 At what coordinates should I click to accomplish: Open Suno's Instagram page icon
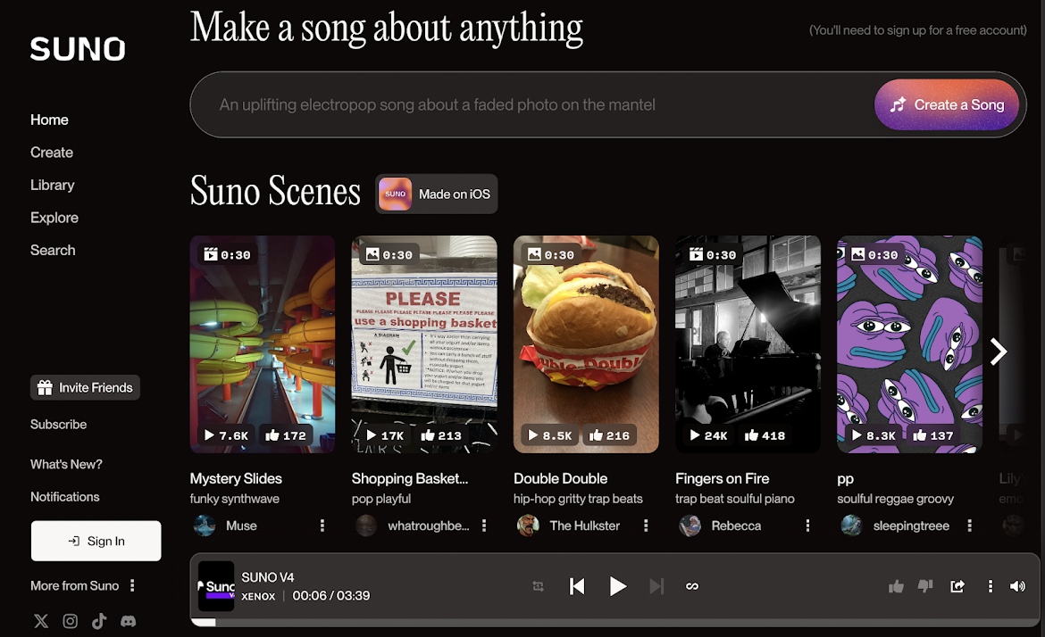pyautogui.click(x=70, y=621)
